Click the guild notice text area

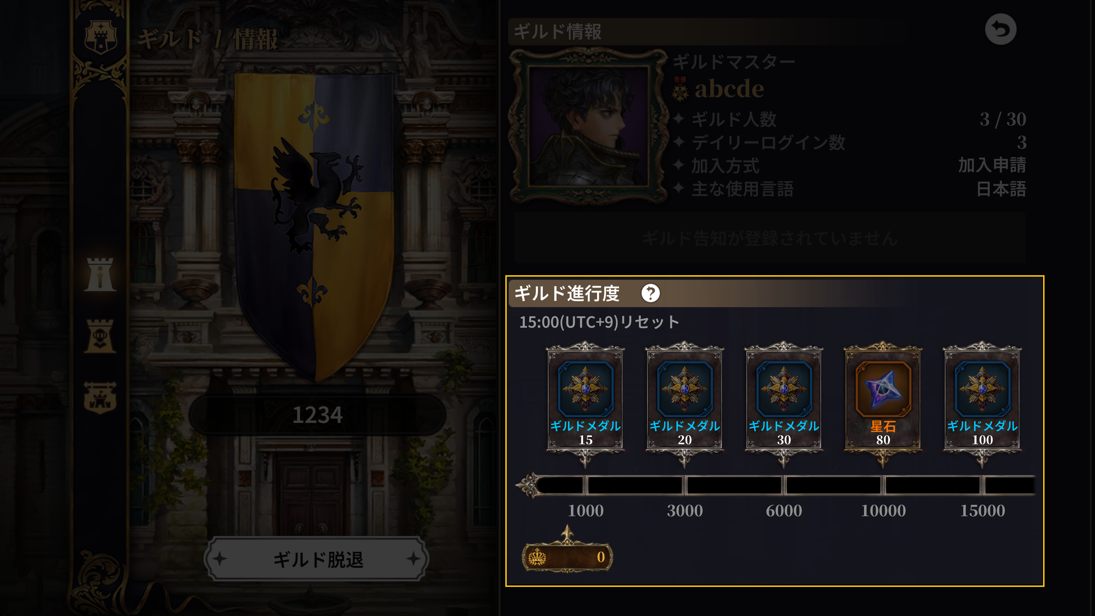(770, 238)
